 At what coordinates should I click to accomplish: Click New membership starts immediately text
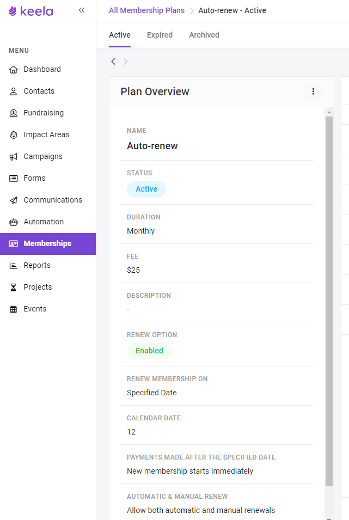coord(190,471)
